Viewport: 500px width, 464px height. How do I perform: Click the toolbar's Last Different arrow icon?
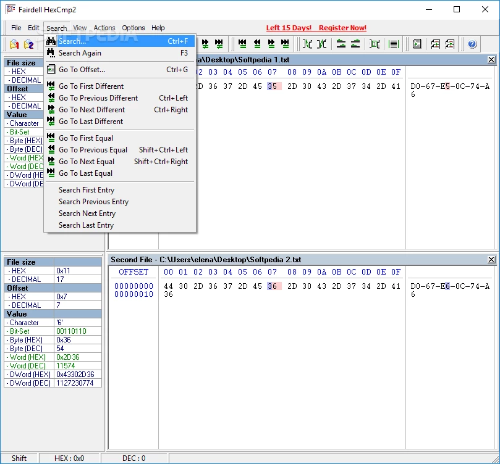219,44
